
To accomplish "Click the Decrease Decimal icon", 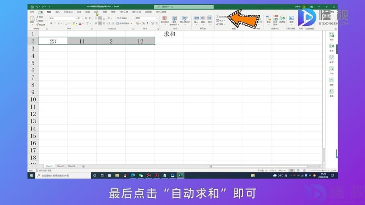I will [x=156, y=23].
